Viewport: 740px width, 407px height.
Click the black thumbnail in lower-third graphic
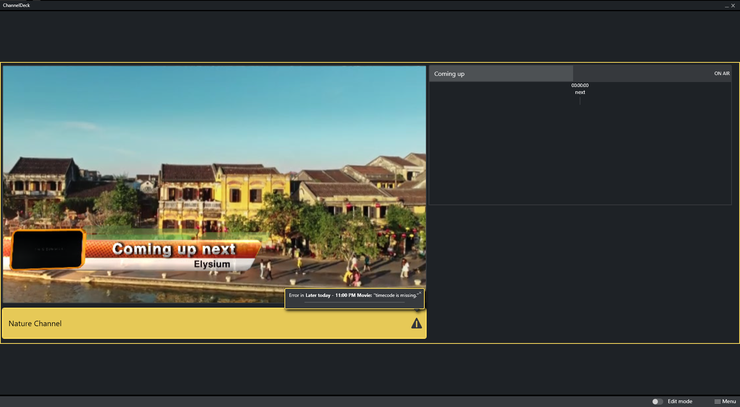tap(47, 250)
